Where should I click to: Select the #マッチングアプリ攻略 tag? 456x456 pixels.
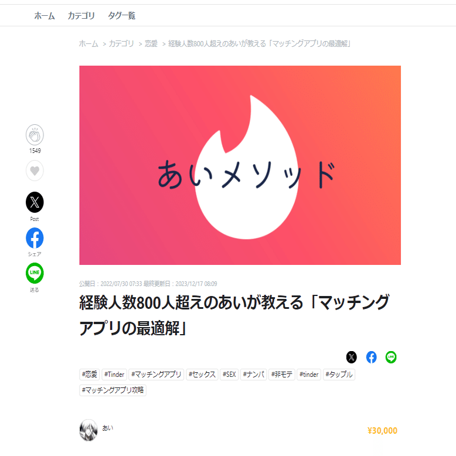tap(113, 390)
